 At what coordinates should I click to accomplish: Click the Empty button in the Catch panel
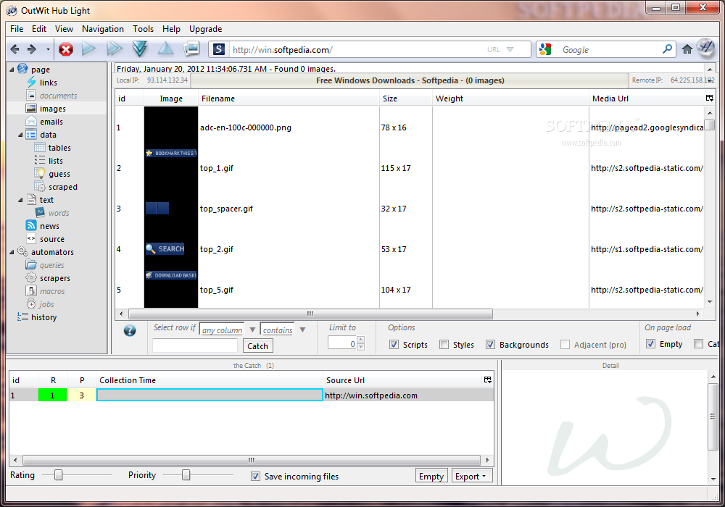pyautogui.click(x=431, y=476)
